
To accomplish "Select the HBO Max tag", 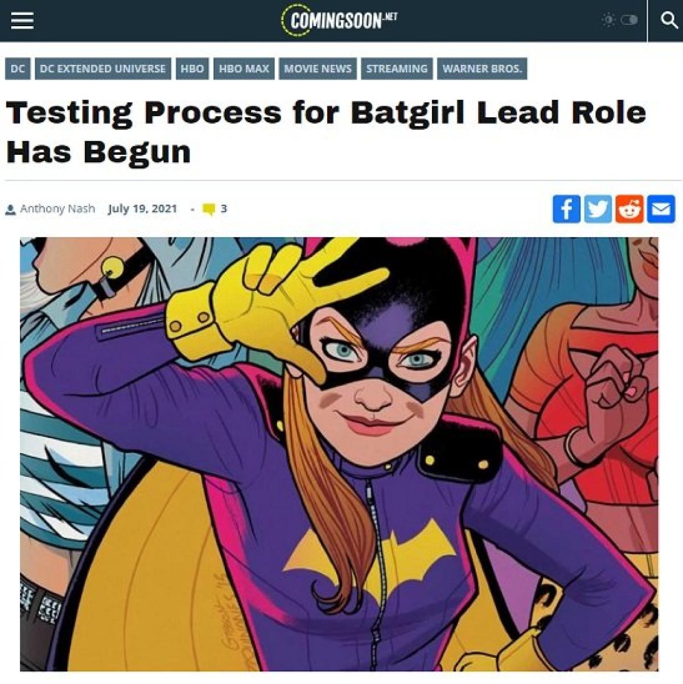I will click(244, 69).
